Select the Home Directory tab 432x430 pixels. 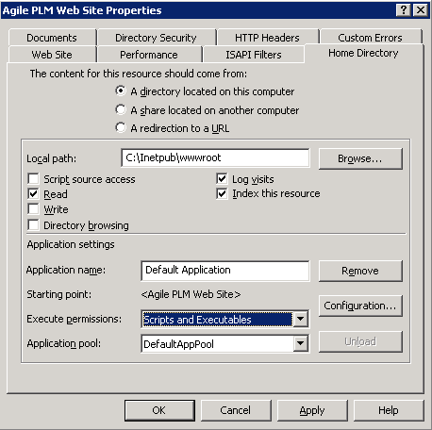coord(363,53)
